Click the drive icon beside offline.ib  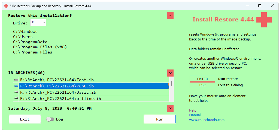coord(16,99)
